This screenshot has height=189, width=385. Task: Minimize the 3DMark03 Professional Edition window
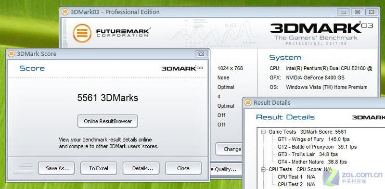(344, 12)
